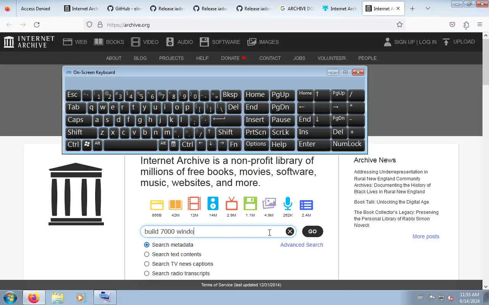This screenshot has width=489, height=305.
Task: Toggle ScrLk key on On-Screen Keyboard
Action: pos(282,133)
